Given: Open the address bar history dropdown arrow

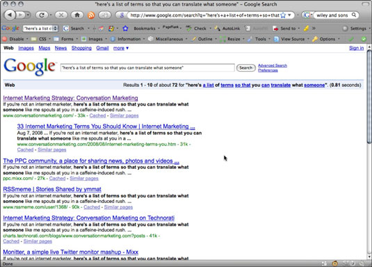Looking at the screenshot, I should tap(289, 15).
